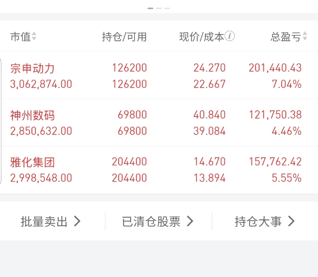Open the 雅化集团 stock row
The height and width of the screenshot is (277, 318).
tap(159, 170)
